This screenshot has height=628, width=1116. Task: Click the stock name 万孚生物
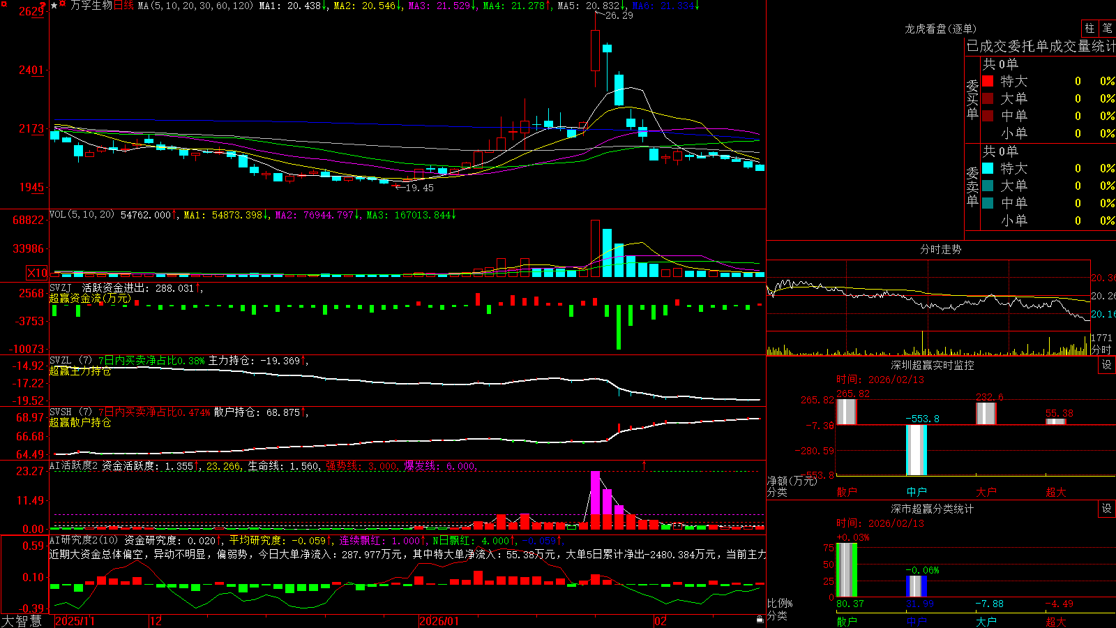pos(91,6)
